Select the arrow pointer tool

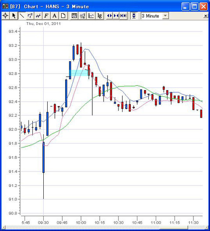(14, 16)
